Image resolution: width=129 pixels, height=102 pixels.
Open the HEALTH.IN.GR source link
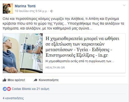pyautogui.click(x=55, y=67)
